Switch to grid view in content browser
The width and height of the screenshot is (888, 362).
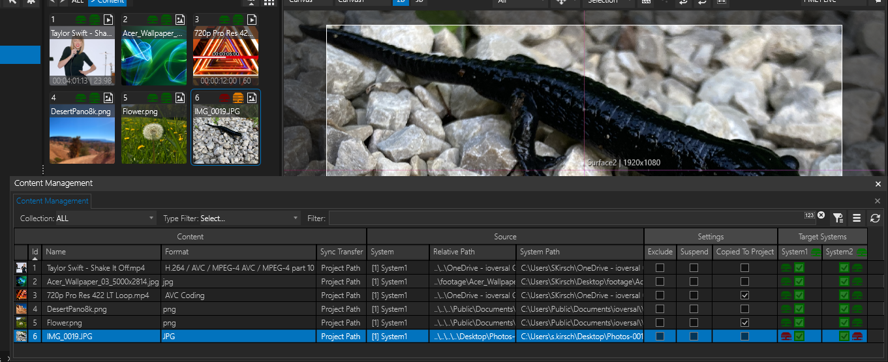click(269, 3)
